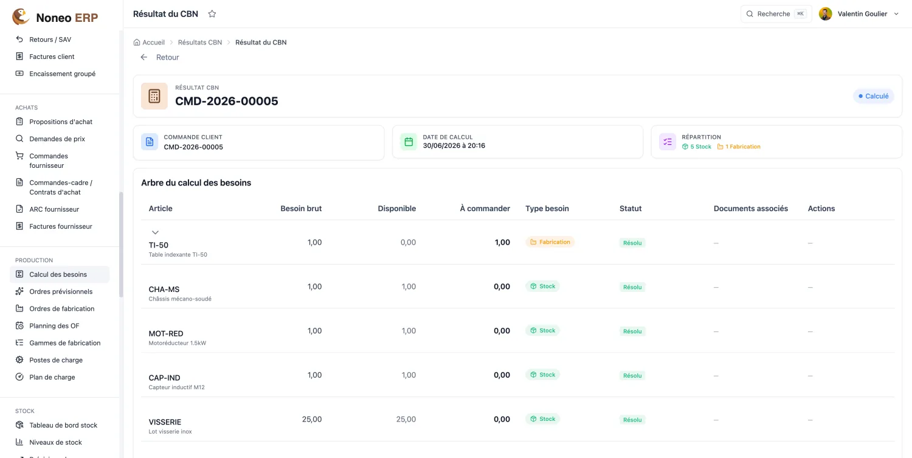Go to Factures client menu item
This screenshot has height=458, width=912.
point(60,57)
